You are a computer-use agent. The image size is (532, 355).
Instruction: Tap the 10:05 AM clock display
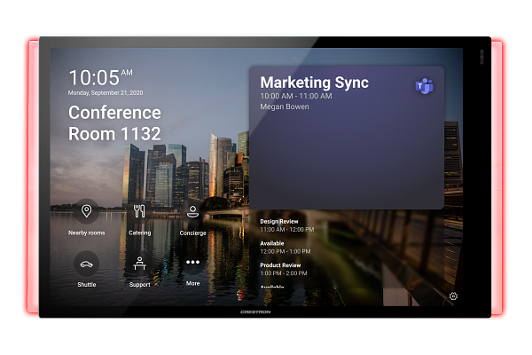click(100, 76)
